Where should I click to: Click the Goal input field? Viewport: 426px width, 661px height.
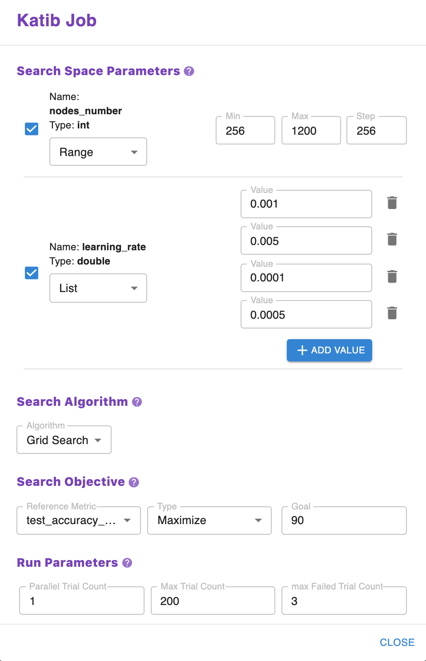click(x=344, y=521)
